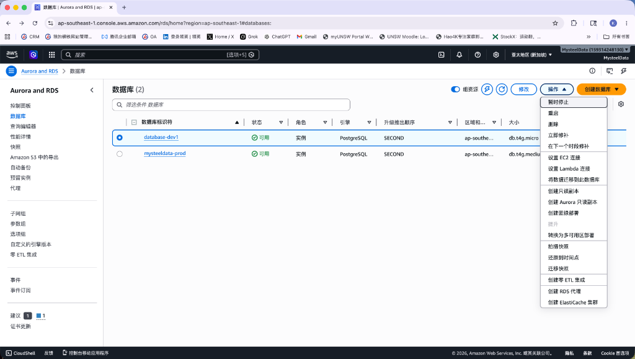Sort by 状态 column
Image resolution: width=635 pixels, height=359 pixels.
(281, 122)
